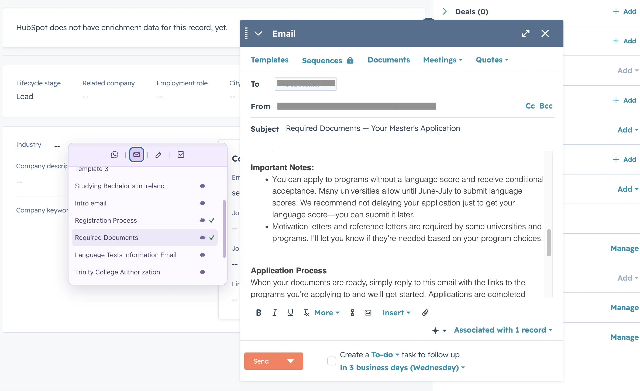Click the Application Process heading in email
The width and height of the screenshot is (640, 391).
pos(288,270)
